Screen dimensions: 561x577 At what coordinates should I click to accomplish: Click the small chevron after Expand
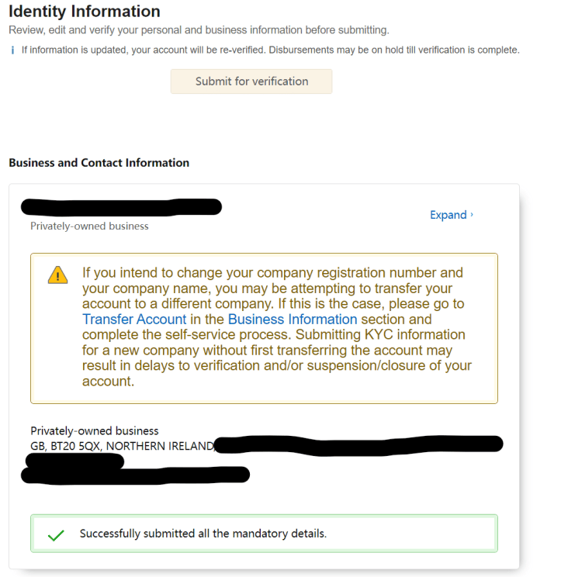473,215
